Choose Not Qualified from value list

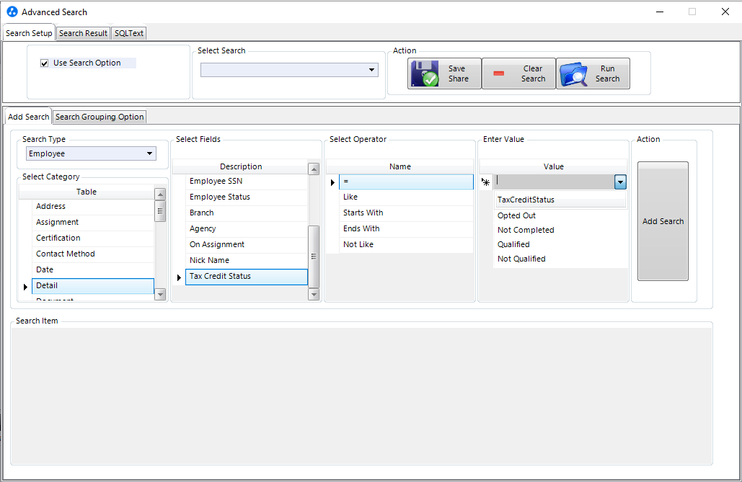560,259
